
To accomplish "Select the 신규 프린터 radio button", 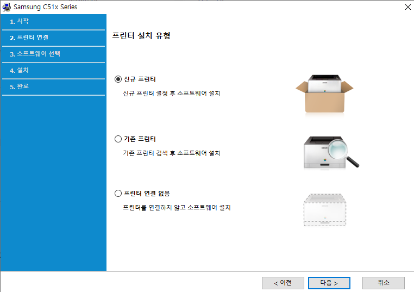I will coord(118,79).
